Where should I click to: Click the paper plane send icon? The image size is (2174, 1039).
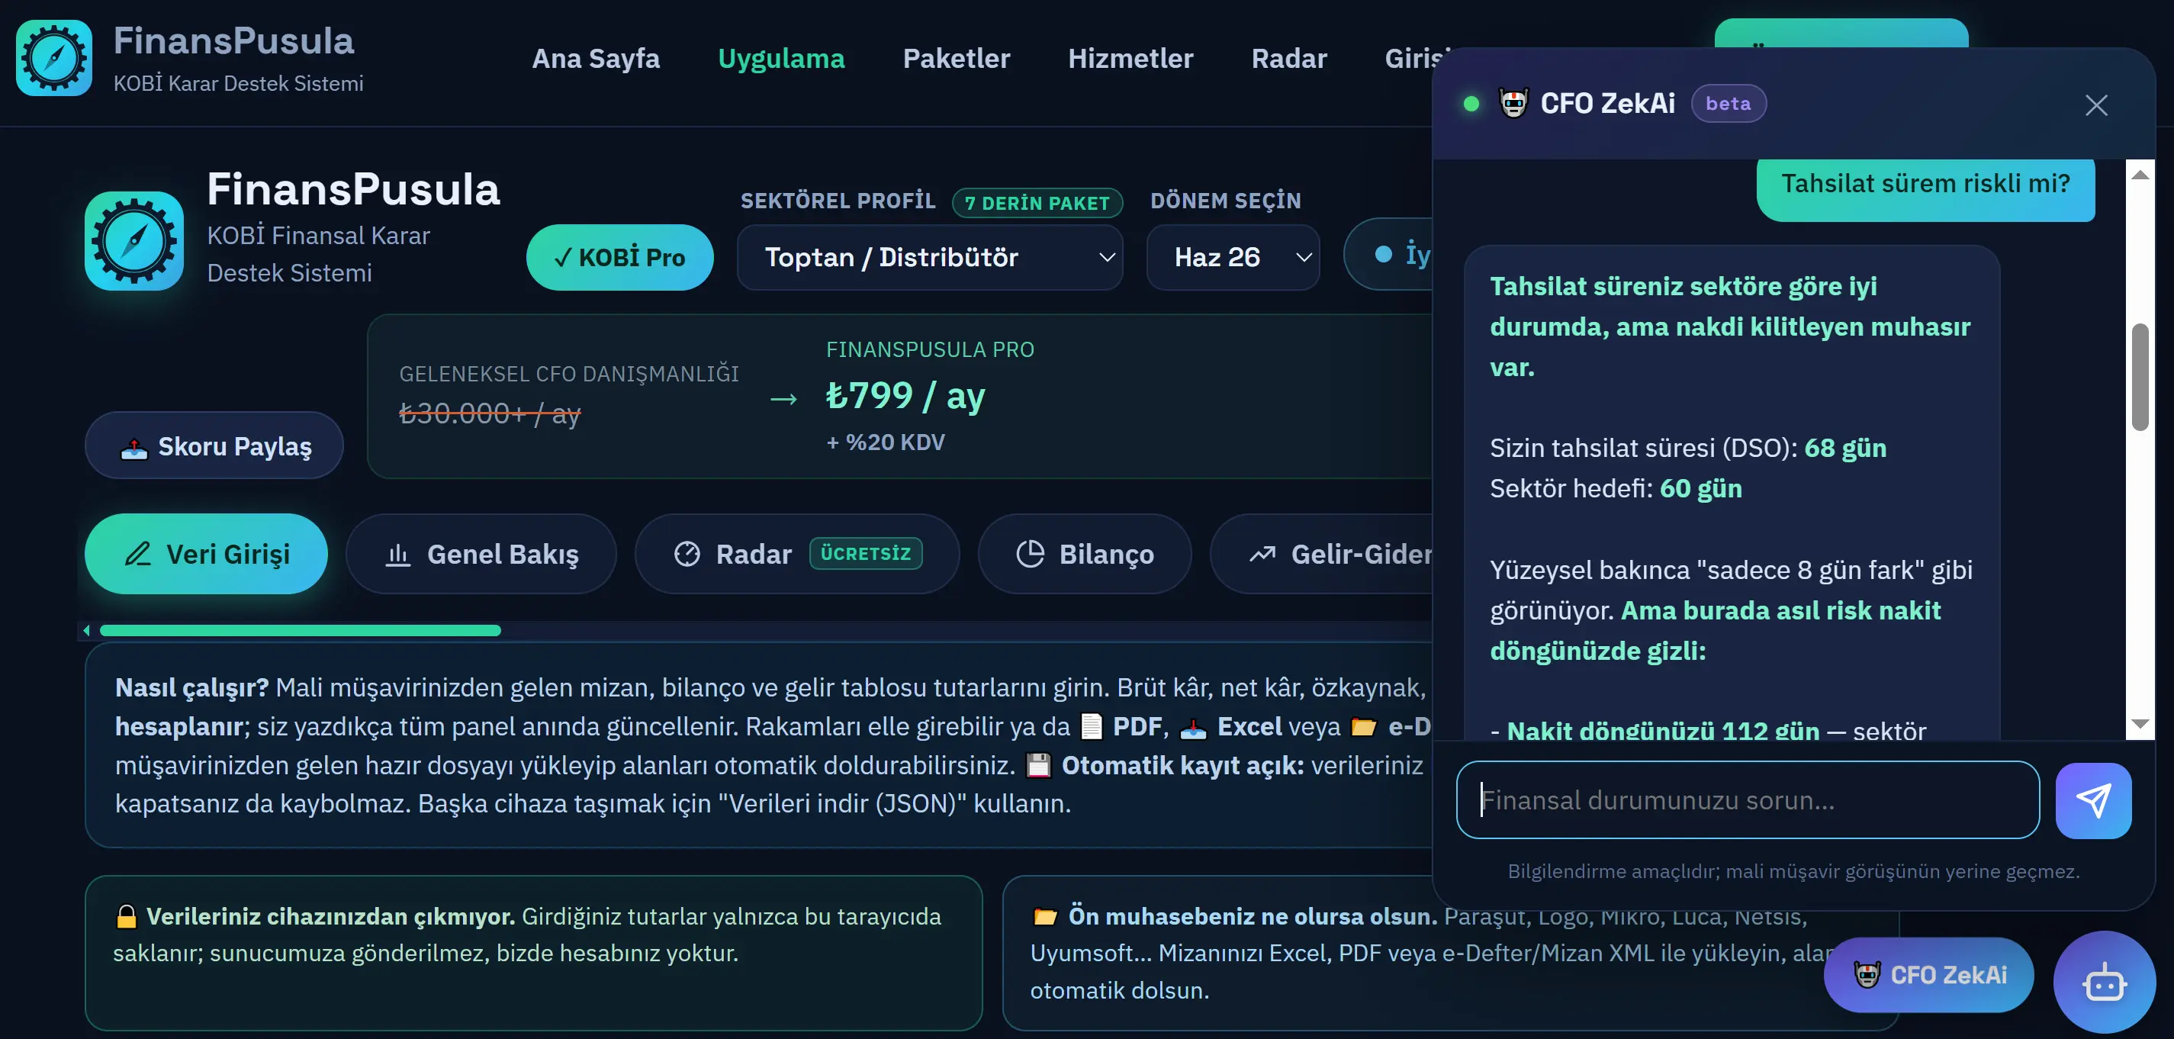[x=2093, y=800]
